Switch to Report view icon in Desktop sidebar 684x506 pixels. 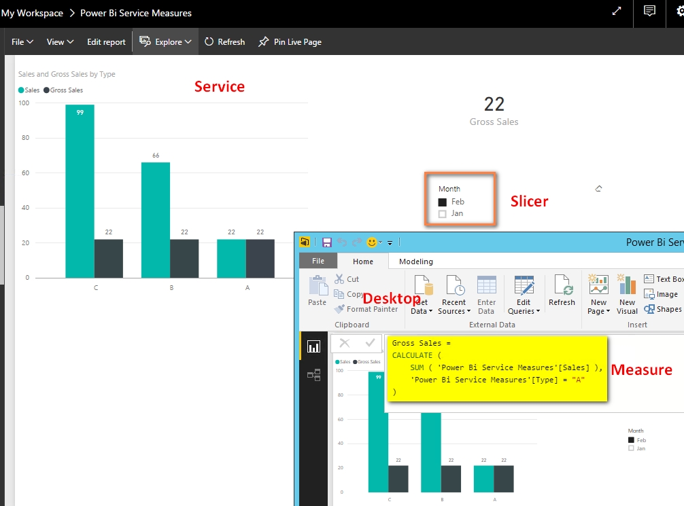313,347
